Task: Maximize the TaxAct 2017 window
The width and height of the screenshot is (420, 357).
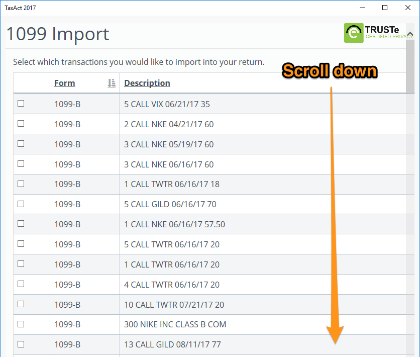Action: tap(385, 8)
